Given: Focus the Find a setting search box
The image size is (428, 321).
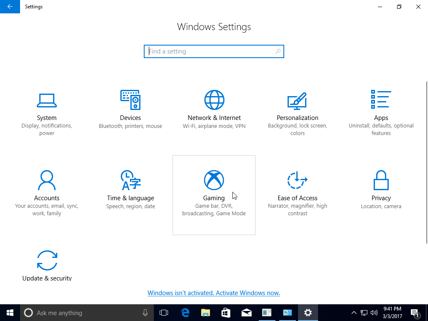Looking at the screenshot, I should (214, 51).
